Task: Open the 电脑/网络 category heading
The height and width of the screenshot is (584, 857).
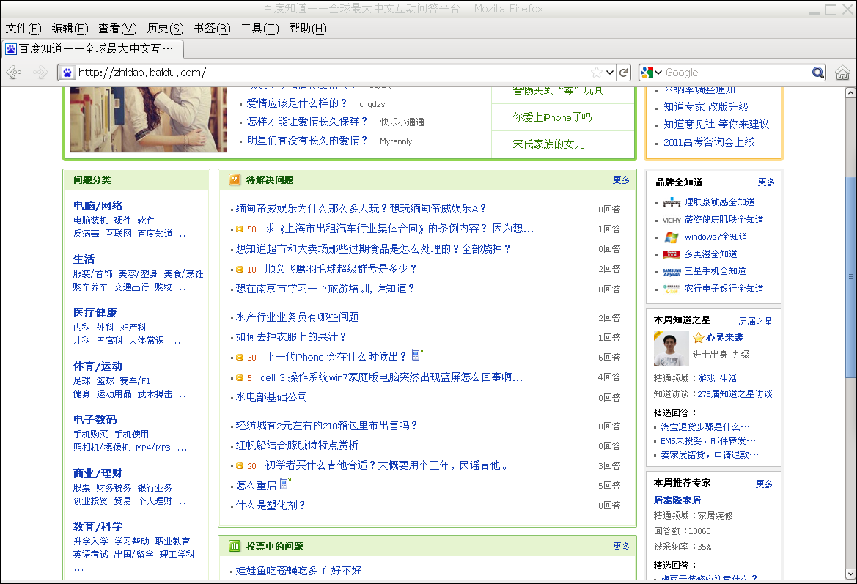Action: click(x=98, y=206)
